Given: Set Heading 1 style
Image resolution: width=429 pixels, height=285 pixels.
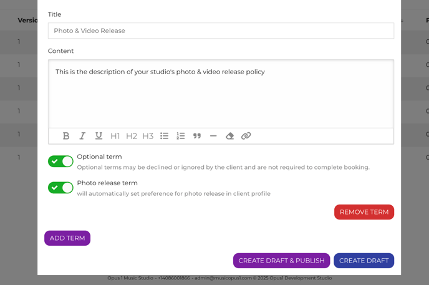Looking at the screenshot, I should (115, 136).
